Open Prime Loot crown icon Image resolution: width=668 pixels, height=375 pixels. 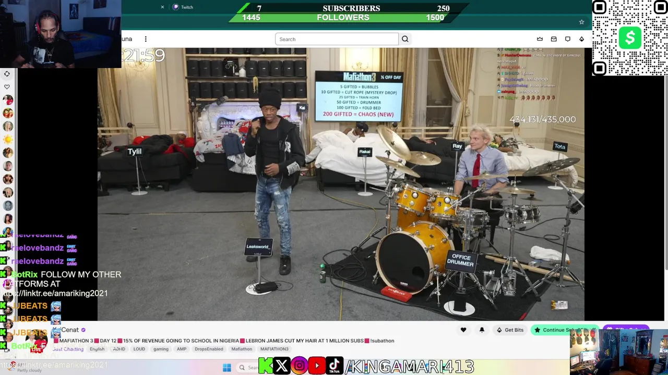click(x=540, y=39)
